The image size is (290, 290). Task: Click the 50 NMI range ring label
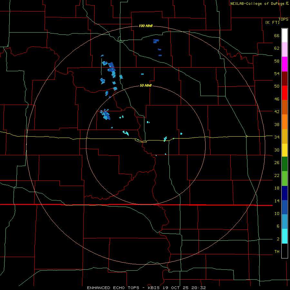click(146, 85)
